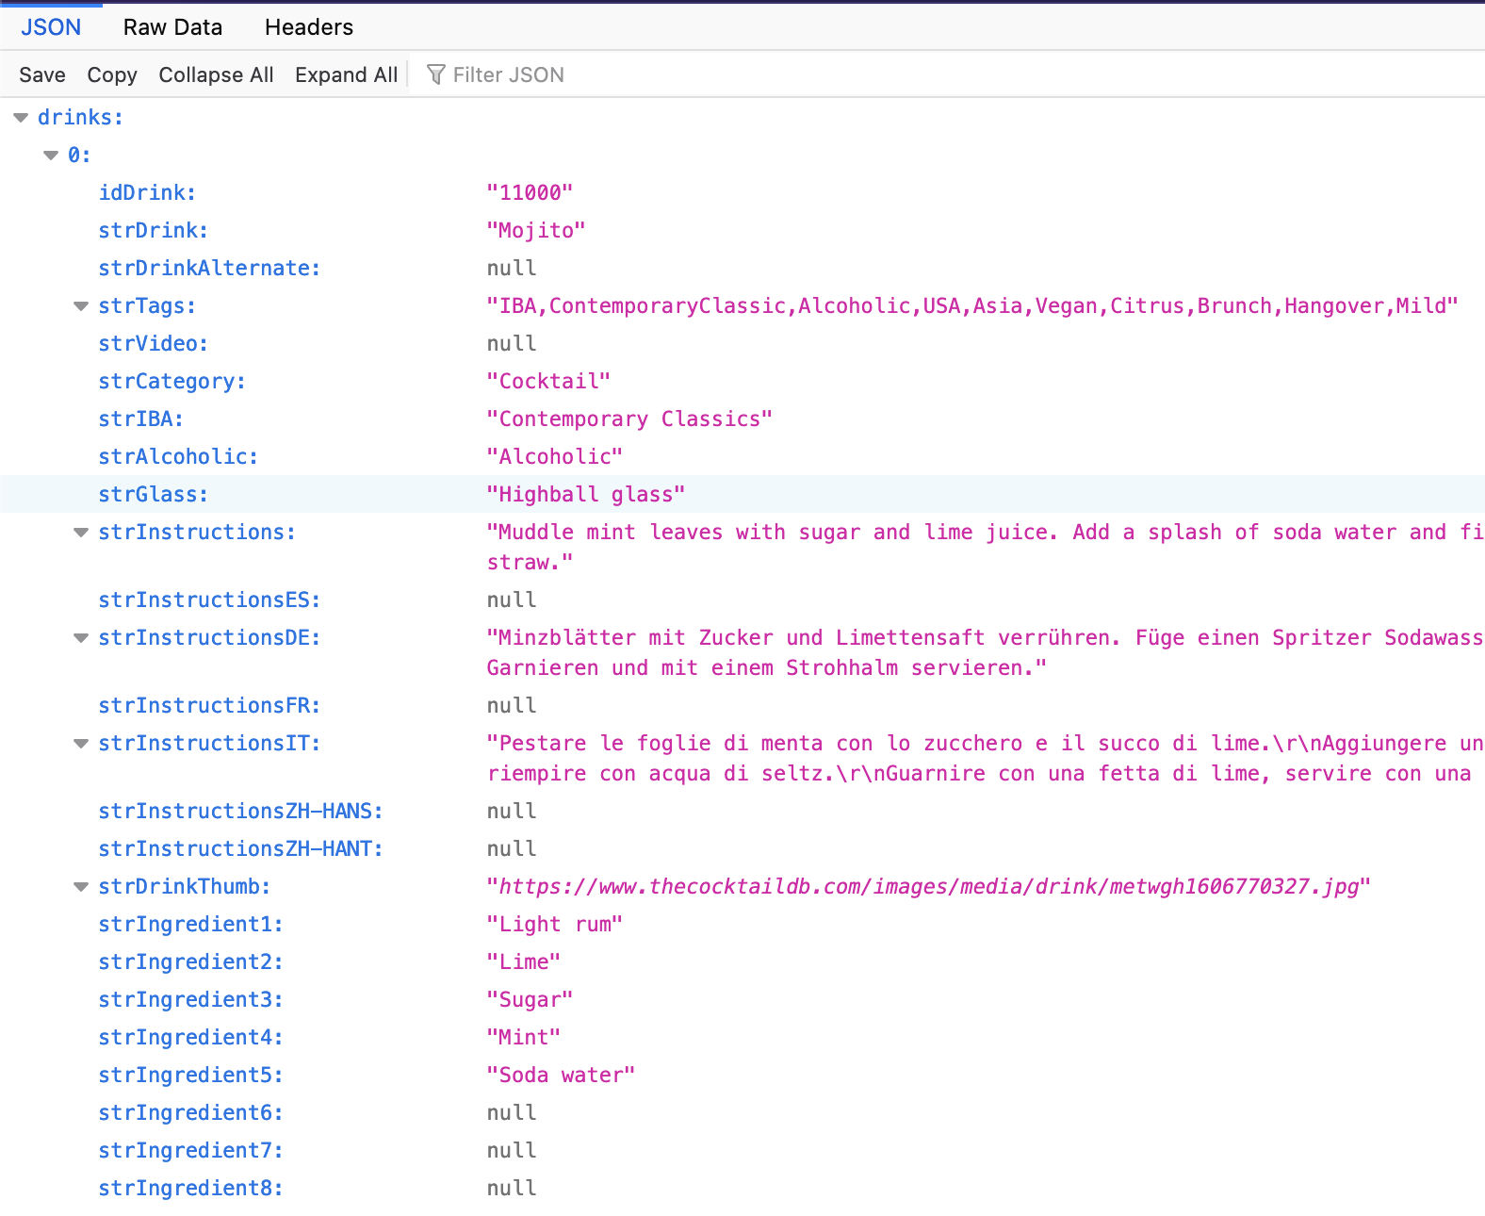The image size is (1485, 1216).
Task: Select the "Lime" value
Action: (524, 961)
